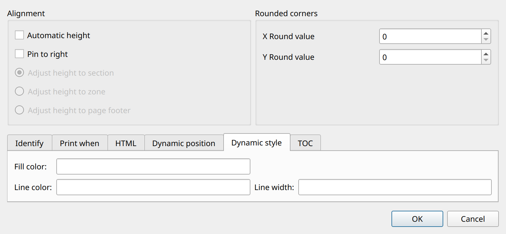
Task: Show the Dynamic position tab
Action: [x=184, y=143]
